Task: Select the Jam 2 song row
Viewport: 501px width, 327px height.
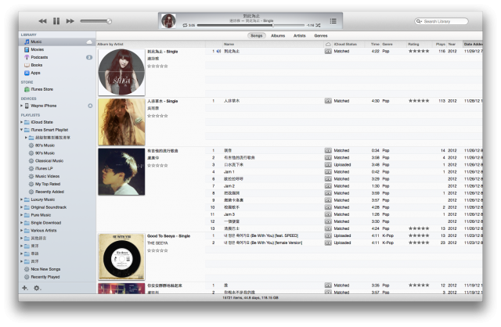Action: point(344,186)
